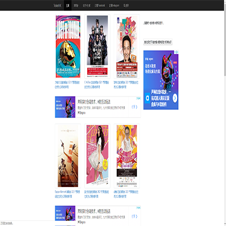Follow the caption link under the yellow poster
Screen dimensions: 226x226
coord(126,194)
